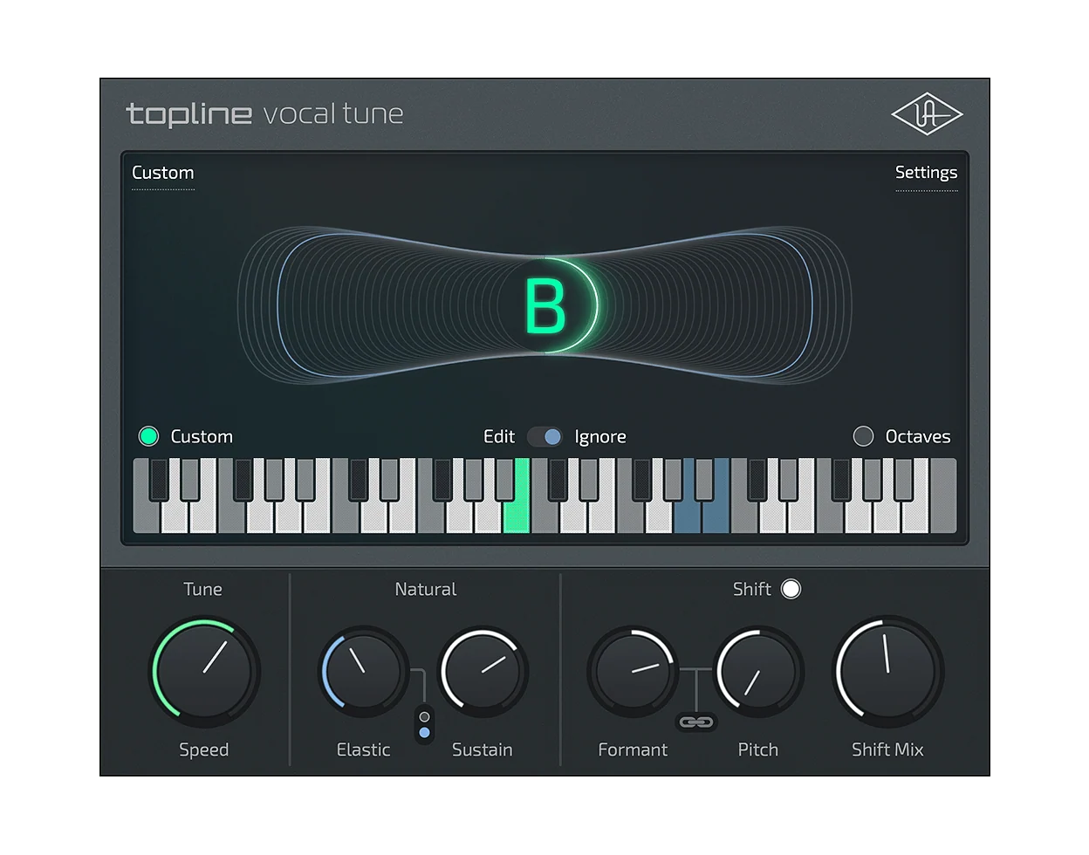Toggle the Formant and Pitch link icon
Image resolution: width=1089 pixels, height=855 pixels.
[x=696, y=722]
